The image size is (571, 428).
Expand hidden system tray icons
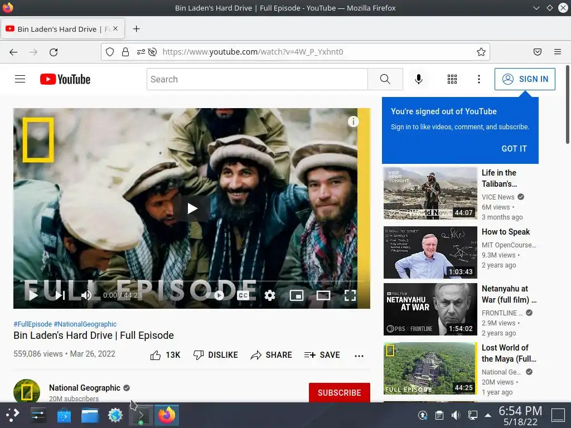pyautogui.click(x=488, y=415)
